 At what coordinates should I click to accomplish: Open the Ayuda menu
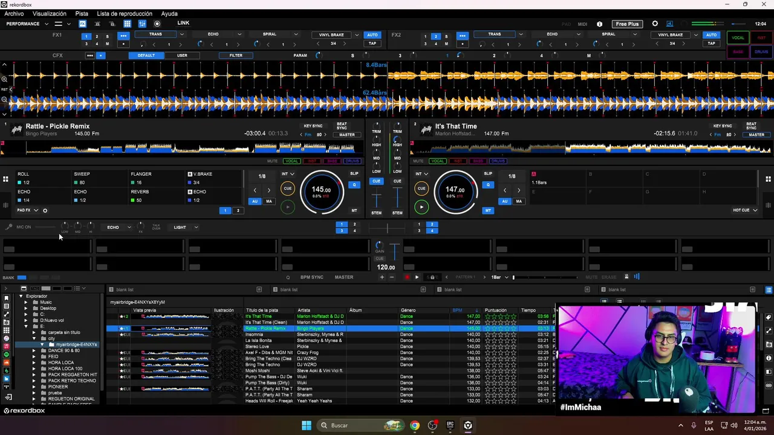pos(169,14)
